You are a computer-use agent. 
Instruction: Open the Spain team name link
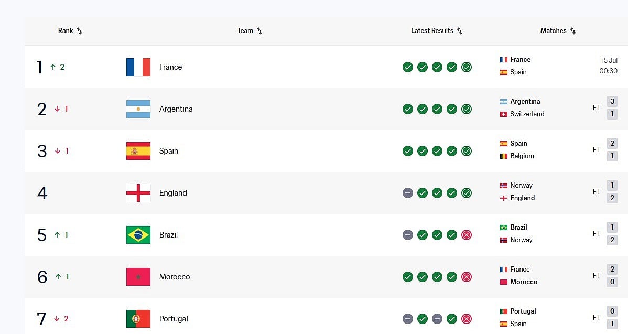pyautogui.click(x=169, y=151)
